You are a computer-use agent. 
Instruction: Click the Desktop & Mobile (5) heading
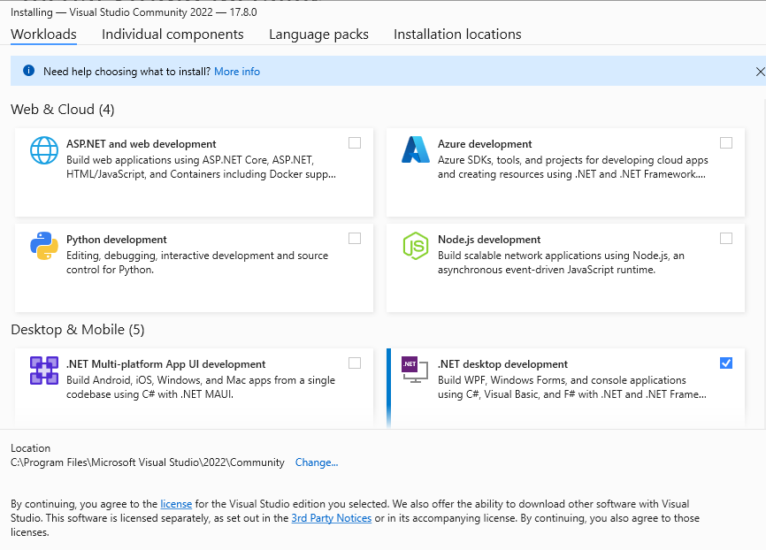(78, 330)
